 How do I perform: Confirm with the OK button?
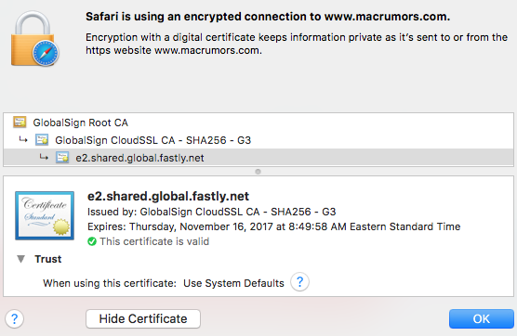pyautogui.click(x=482, y=319)
